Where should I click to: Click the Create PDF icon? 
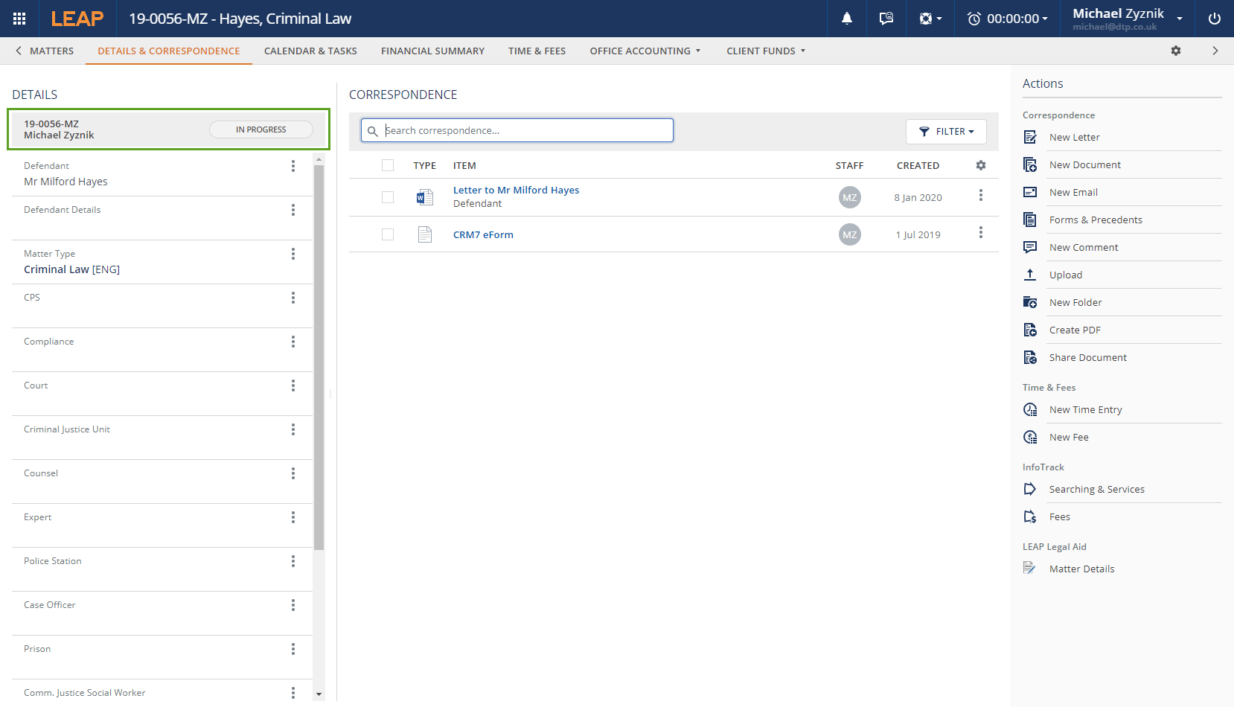click(x=1030, y=330)
